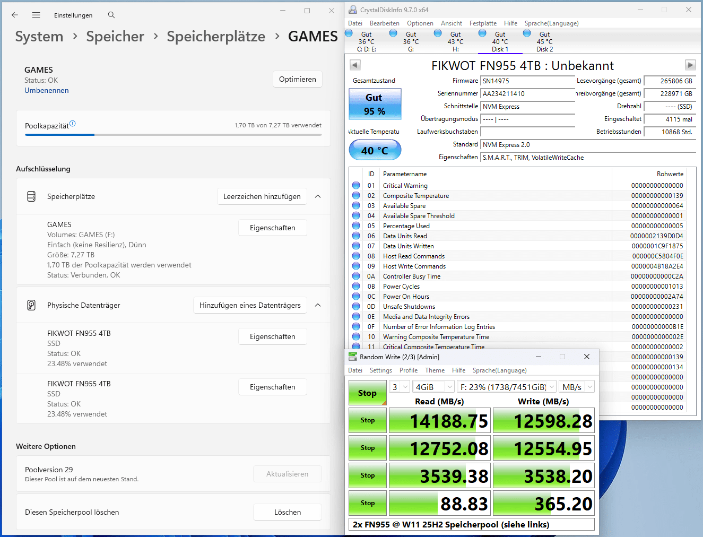Click the 14188.75 read result cell

440,420
